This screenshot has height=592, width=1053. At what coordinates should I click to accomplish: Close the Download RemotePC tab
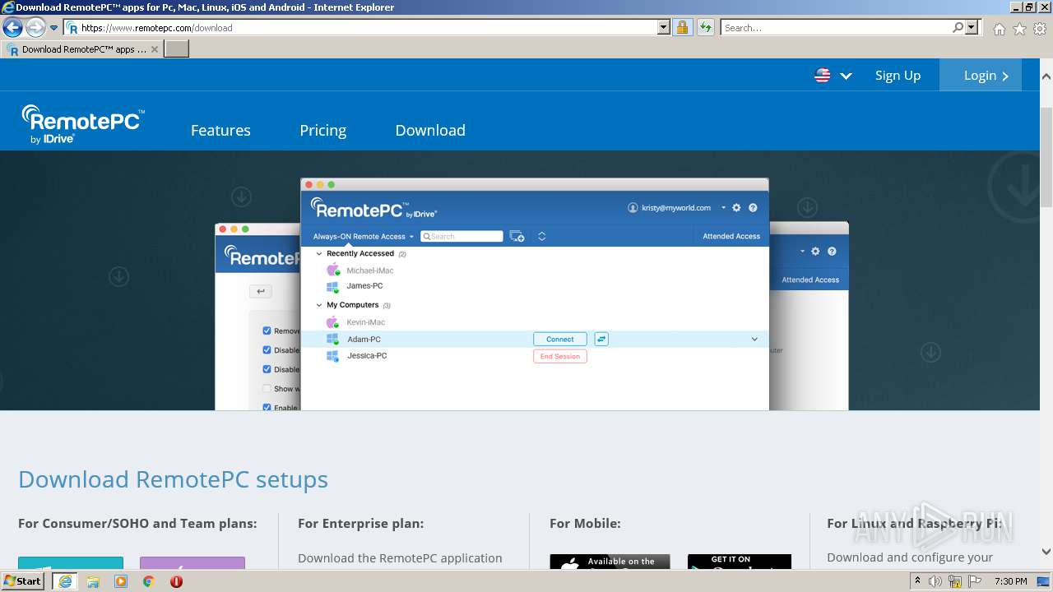pos(155,49)
